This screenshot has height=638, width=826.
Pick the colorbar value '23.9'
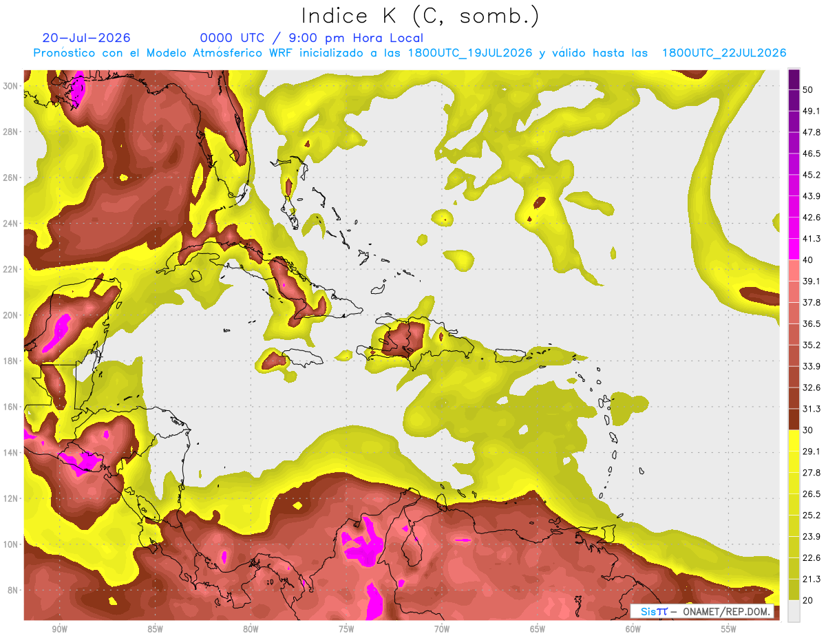(811, 536)
